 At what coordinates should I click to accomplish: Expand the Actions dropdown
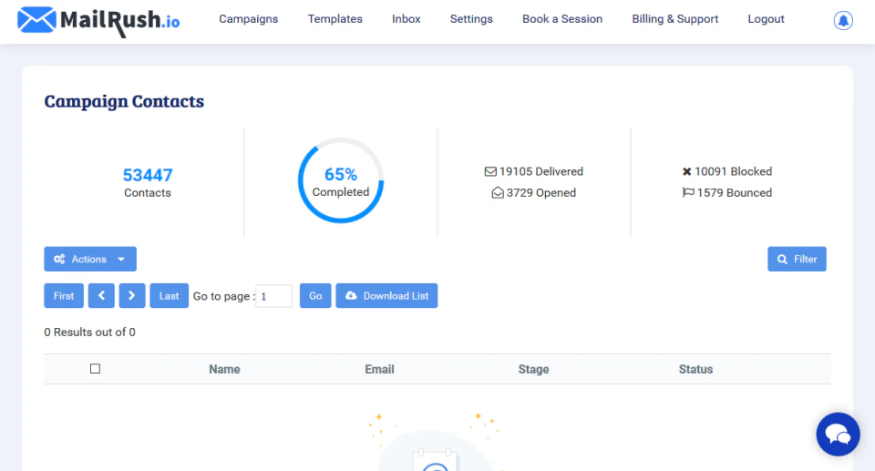[90, 259]
